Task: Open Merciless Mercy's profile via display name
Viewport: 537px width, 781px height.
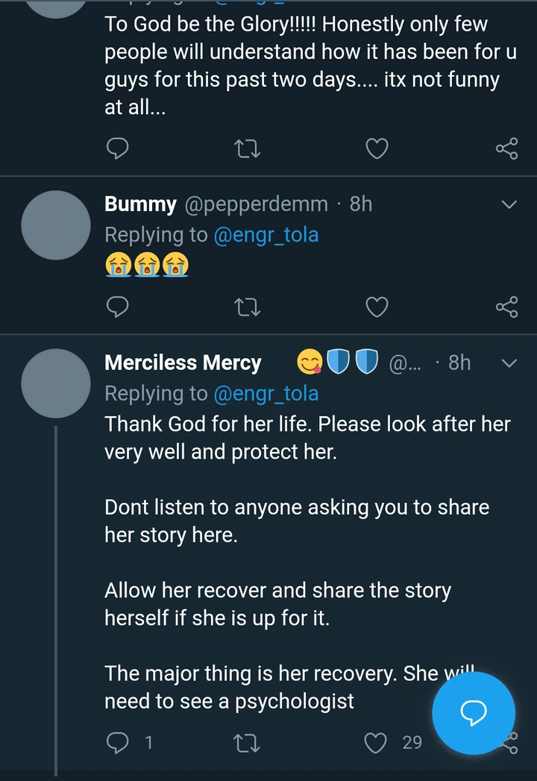Action: 183,363
